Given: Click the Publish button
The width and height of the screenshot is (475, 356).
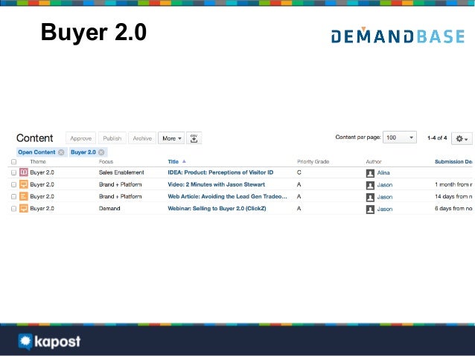Looking at the screenshot, I should pyautogui.click(x=112, y=138).
